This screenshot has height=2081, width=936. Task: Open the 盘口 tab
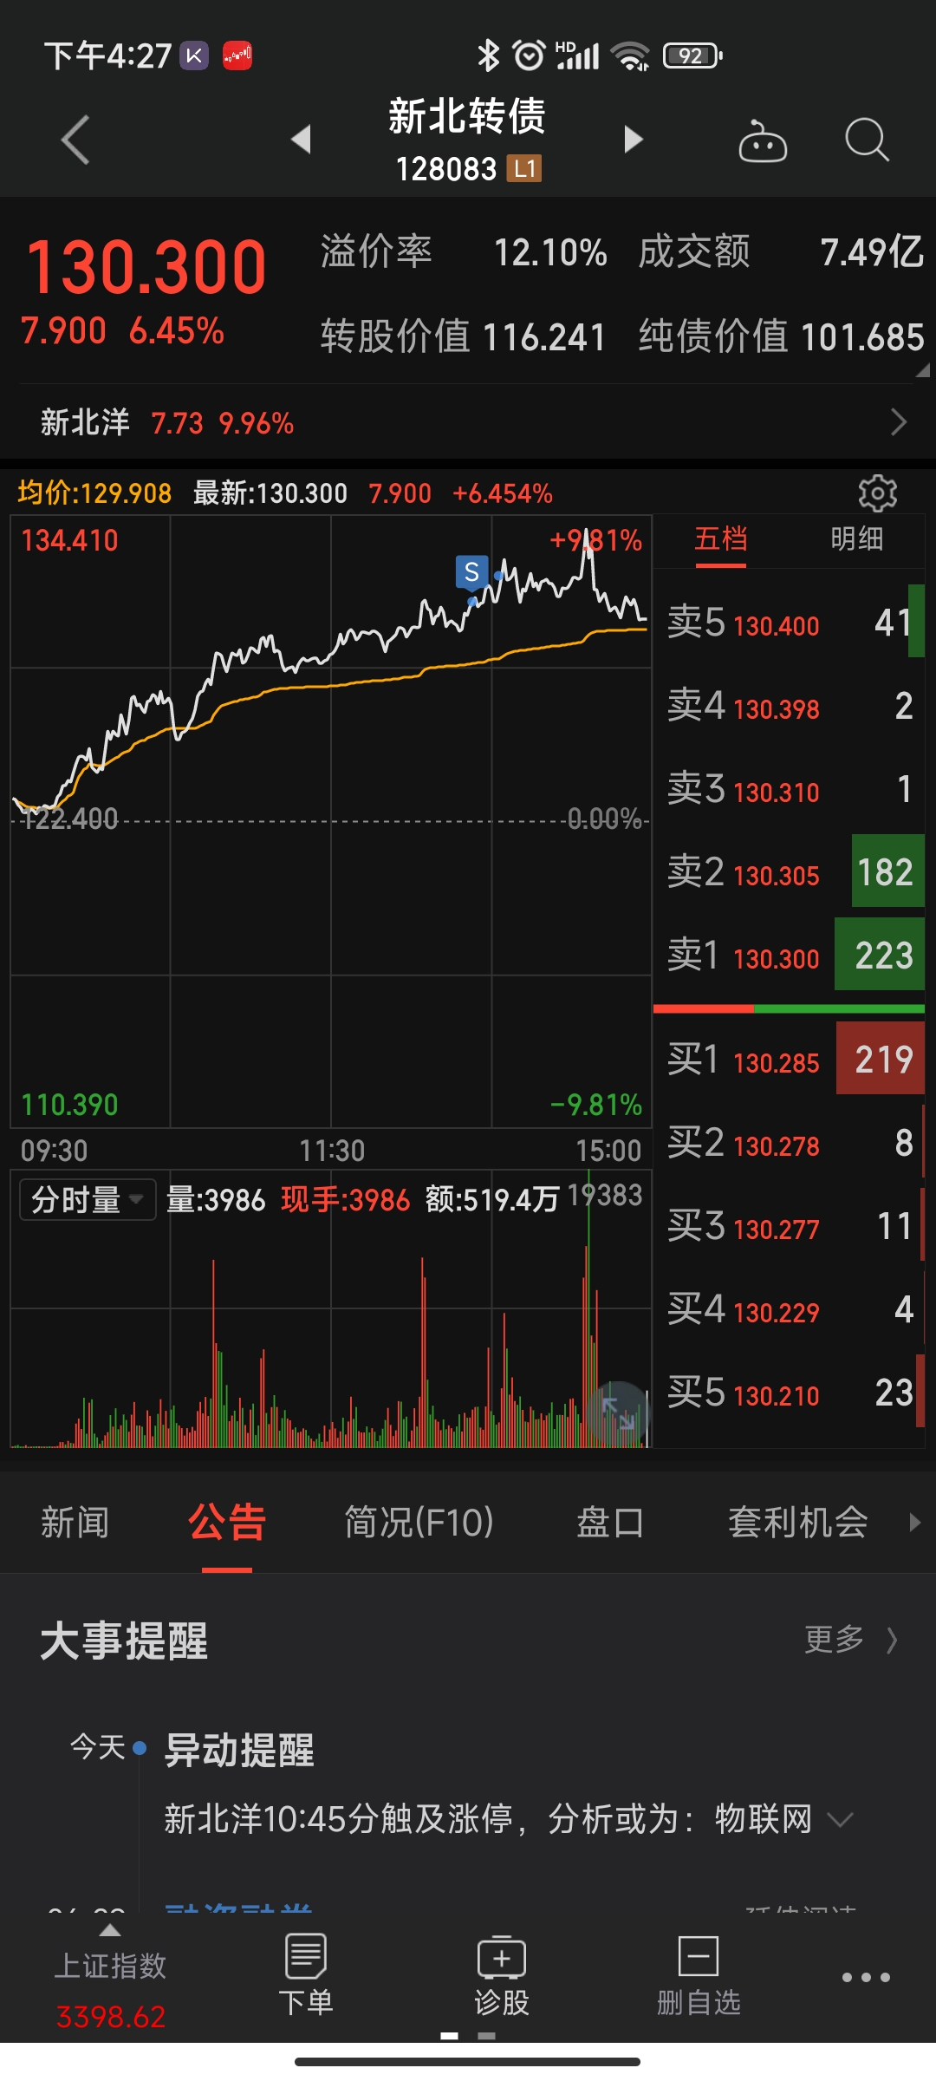point(610,1522)
